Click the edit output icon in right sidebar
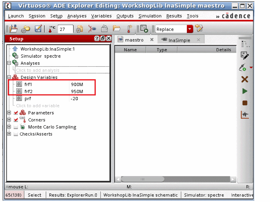The width and height of the screenshot is (270, 202). click(245, 56)
